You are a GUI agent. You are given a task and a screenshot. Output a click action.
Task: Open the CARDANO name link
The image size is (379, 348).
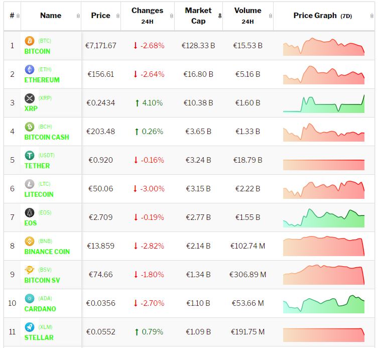coord(40,309)
